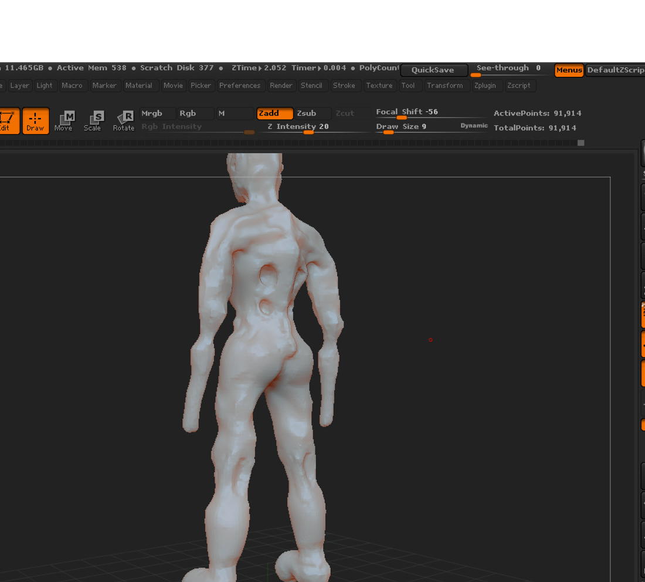
Task: Select the Draw mode icon
Action: click(35, 121)
